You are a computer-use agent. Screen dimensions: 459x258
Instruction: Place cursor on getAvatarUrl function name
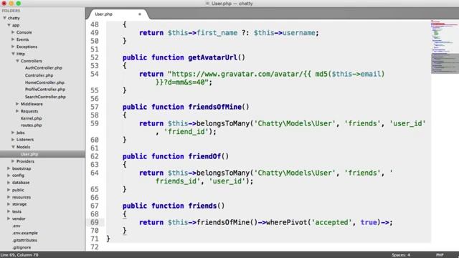[x=212, y=57]
